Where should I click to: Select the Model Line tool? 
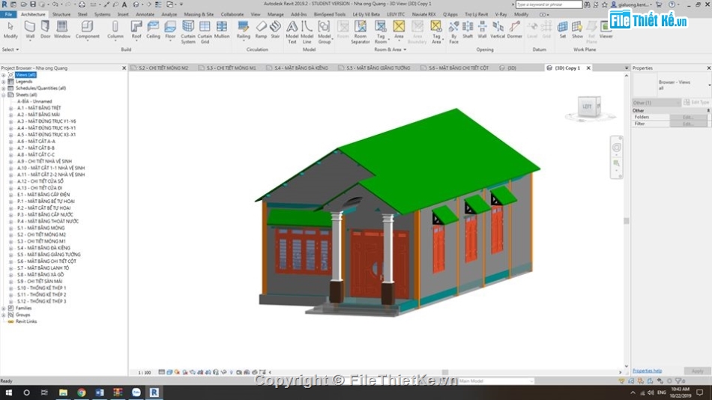click(x=307, y=31)
